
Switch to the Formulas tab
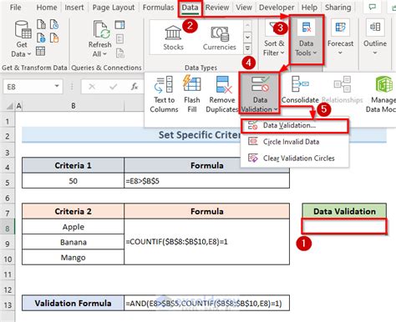point(158,8)
